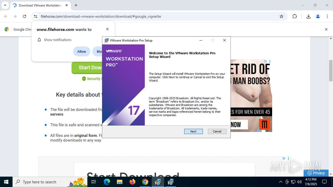The image size is (333, 187).
Task: Open Task View on taskbar
Action: pos(94,182)
